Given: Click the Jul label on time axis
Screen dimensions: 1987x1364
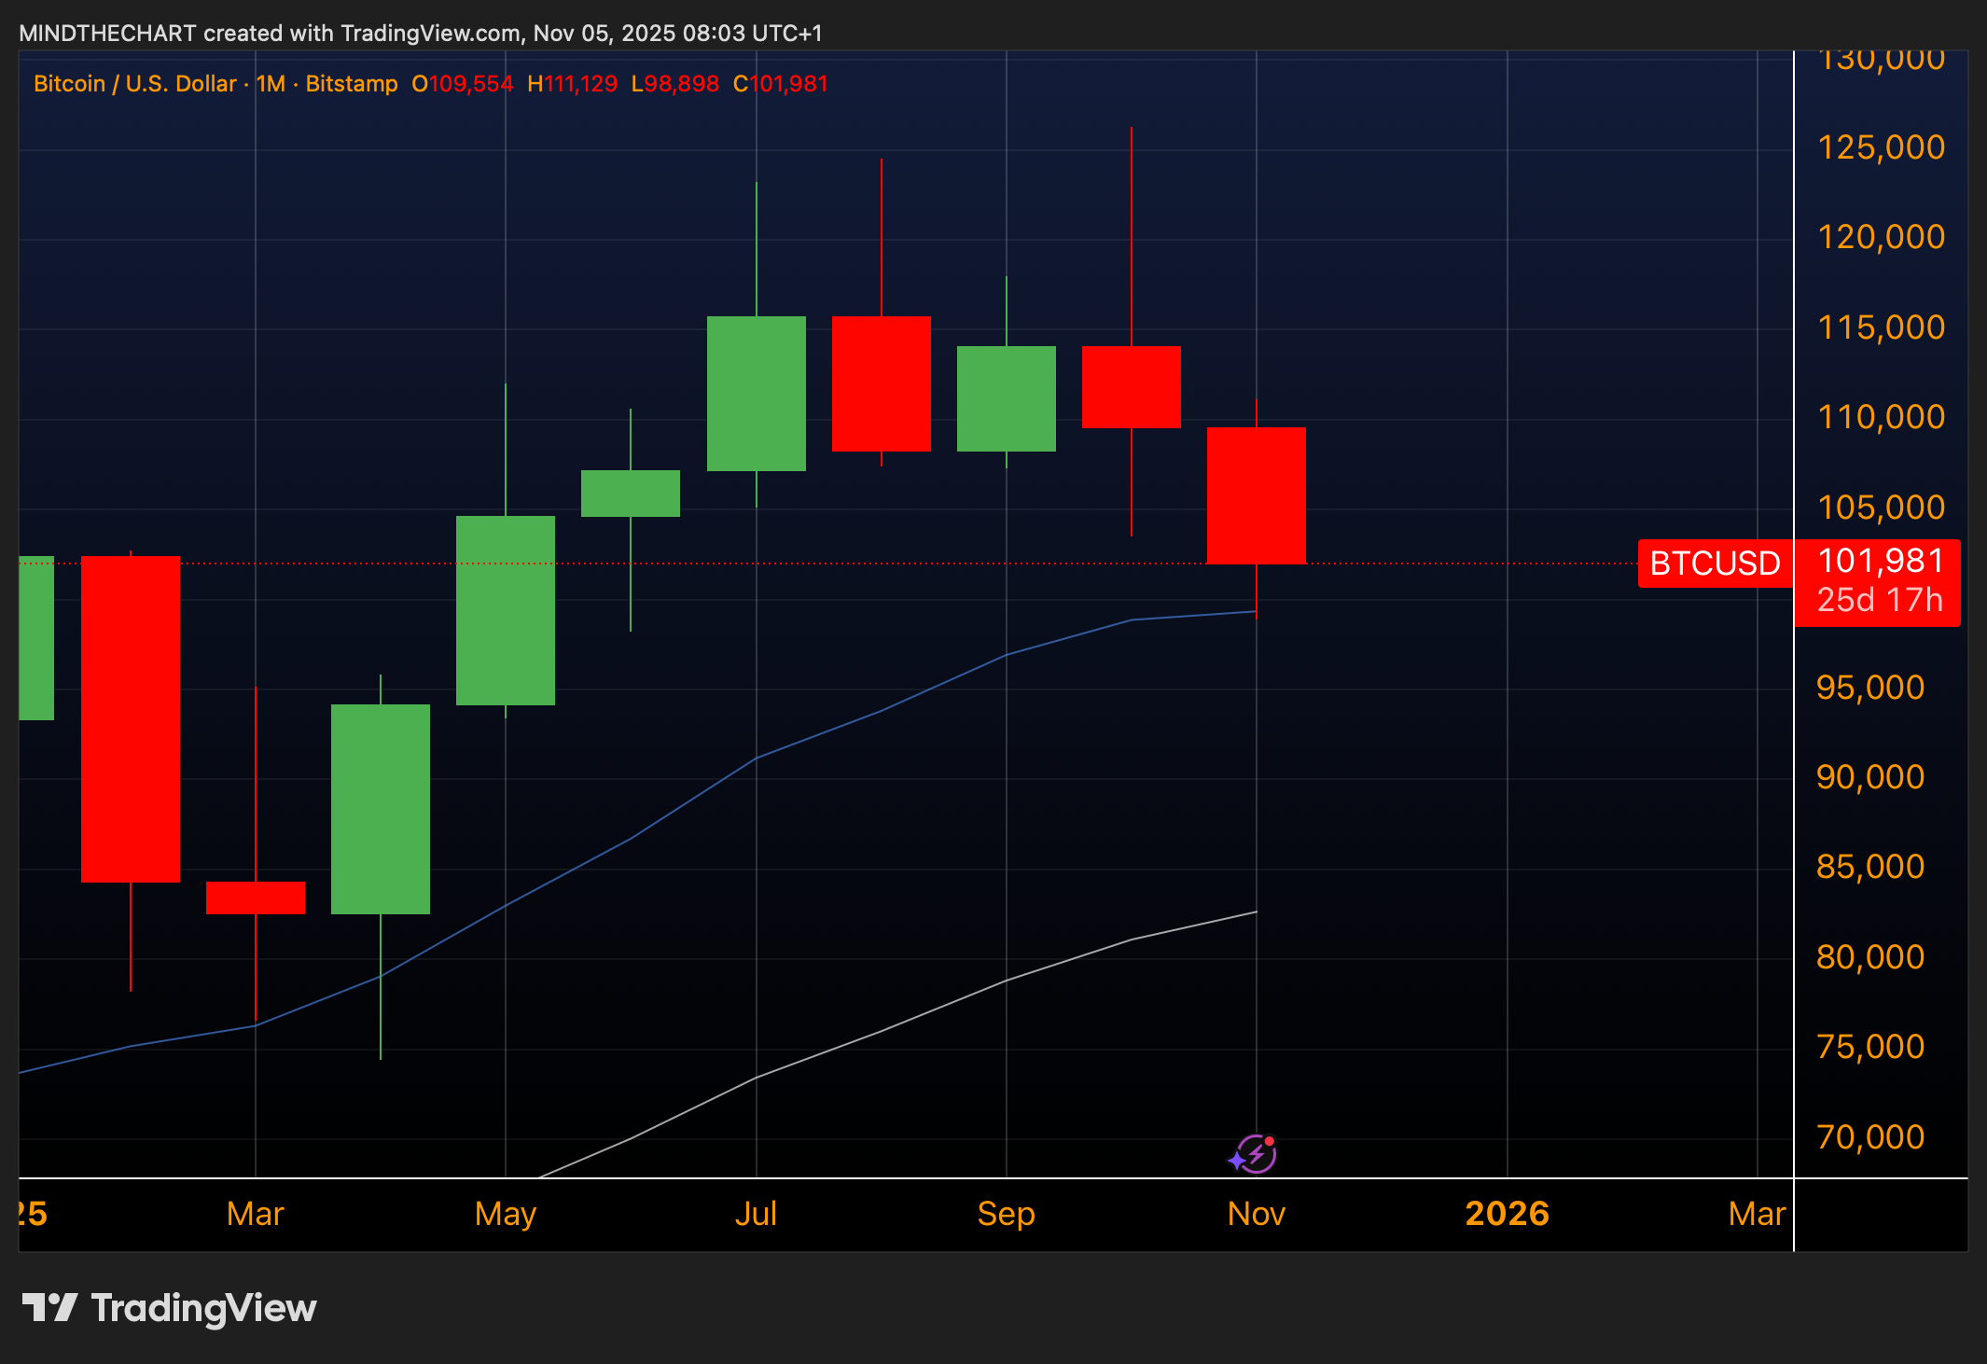Looking at the screenshot, I should (756, 1214).
